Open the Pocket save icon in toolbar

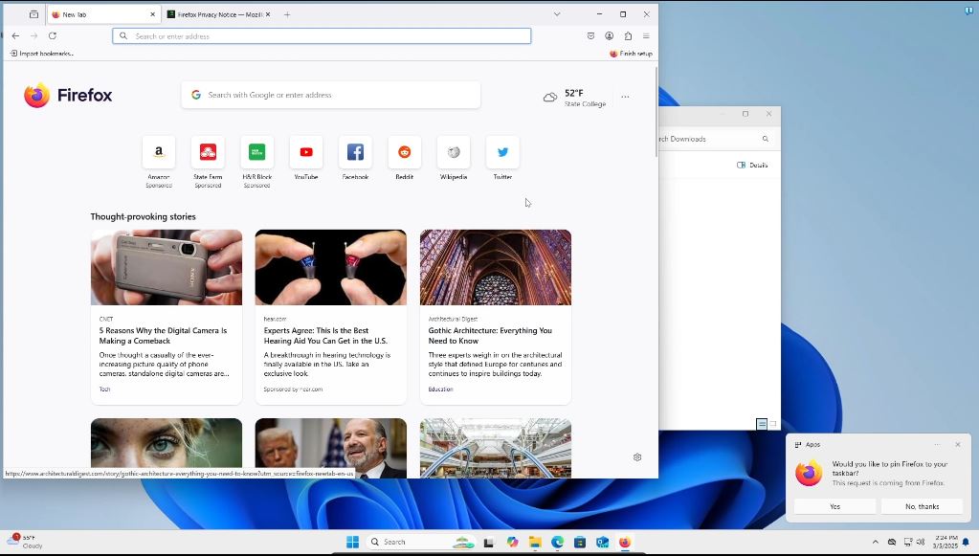click(590, 36)
